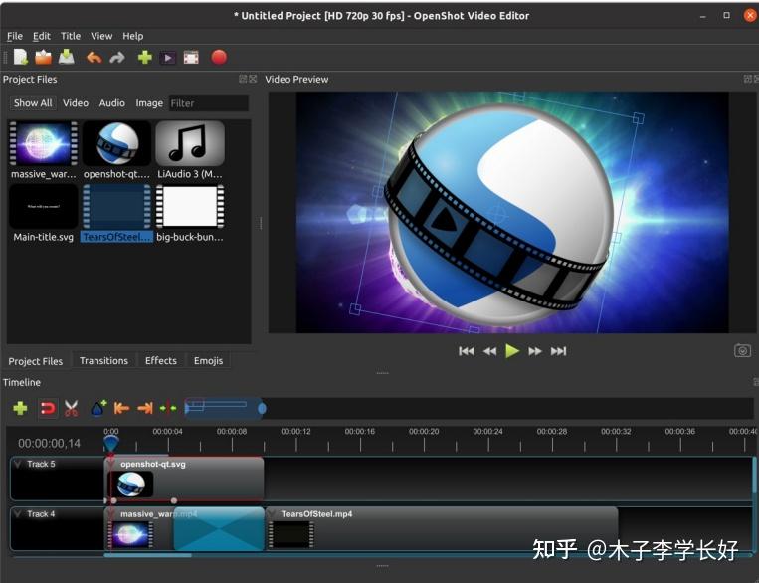Click the blue playhead marker on ruler
The image size is (759, 583).
pyautogui.click(x=110, y=443)
